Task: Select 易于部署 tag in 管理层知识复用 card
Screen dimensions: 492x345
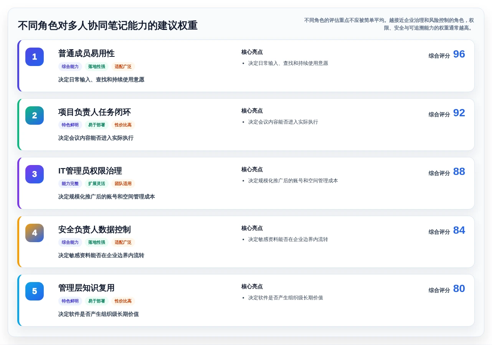Action: click(97, 301)
